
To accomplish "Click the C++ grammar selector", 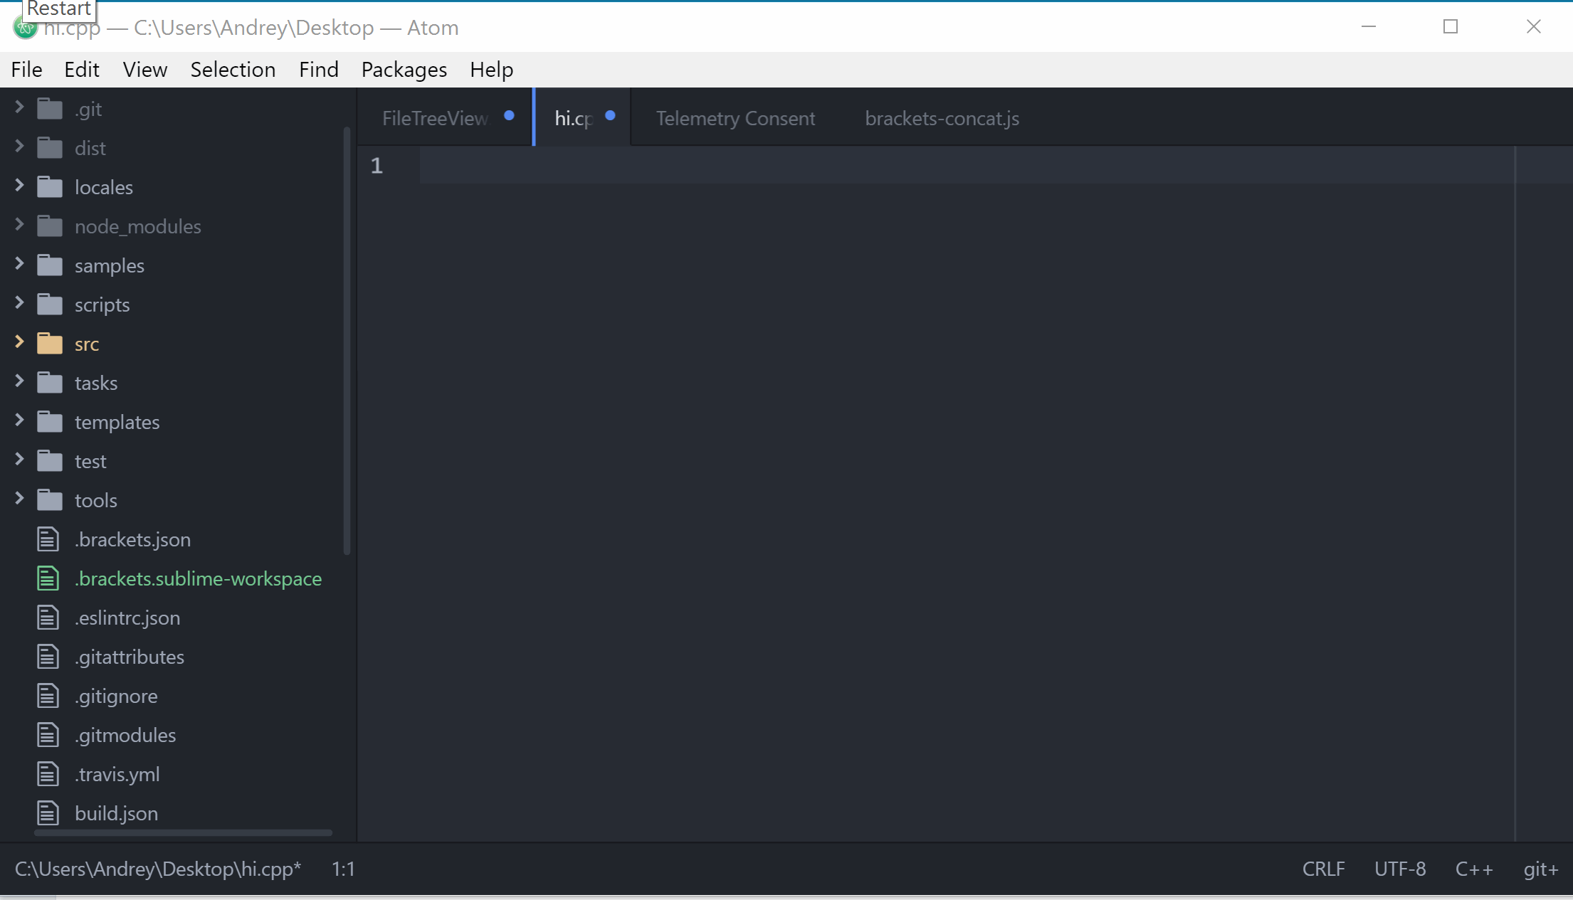I will coord(1473,869).
